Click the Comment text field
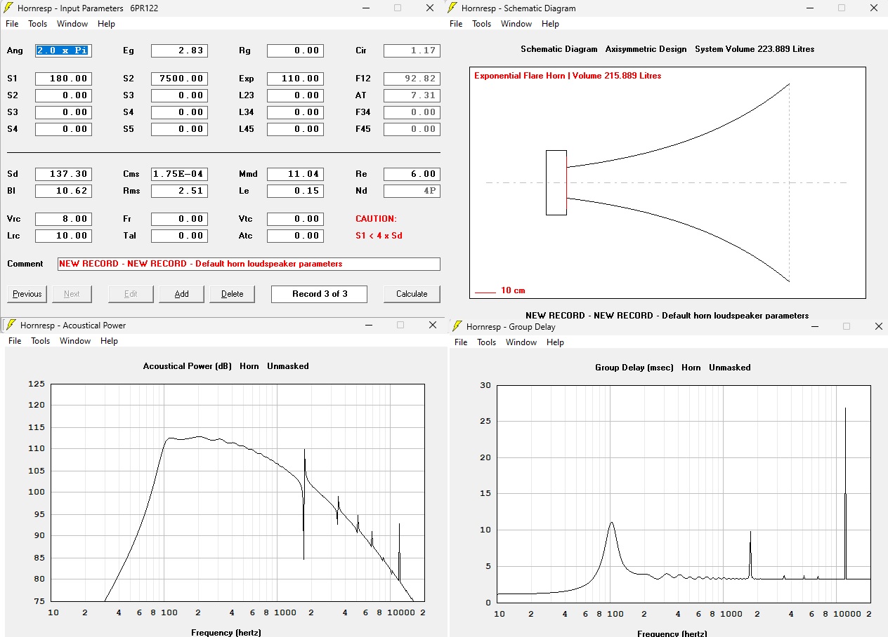 click(x=249, y=264)
